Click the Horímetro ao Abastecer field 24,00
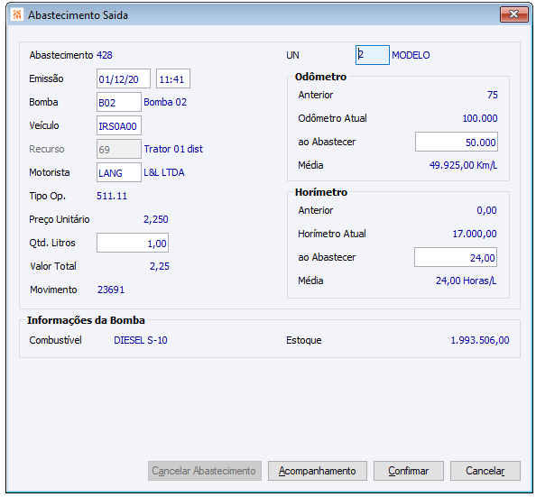Screen dimensions: 536x497 click(x=456, y=257)
